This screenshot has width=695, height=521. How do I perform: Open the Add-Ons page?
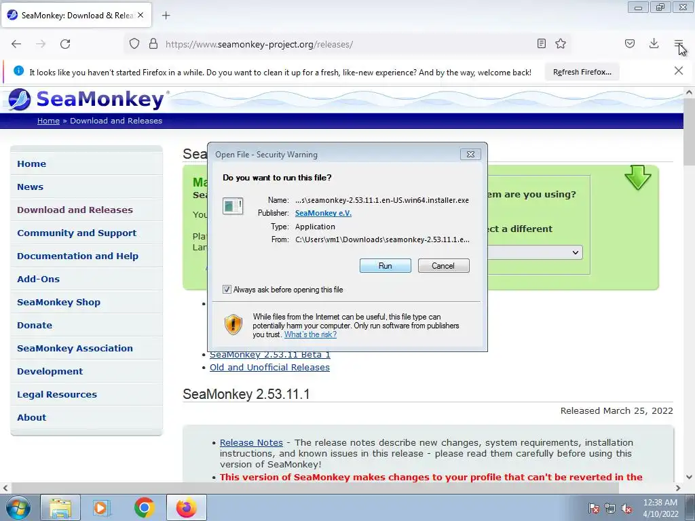38,279
